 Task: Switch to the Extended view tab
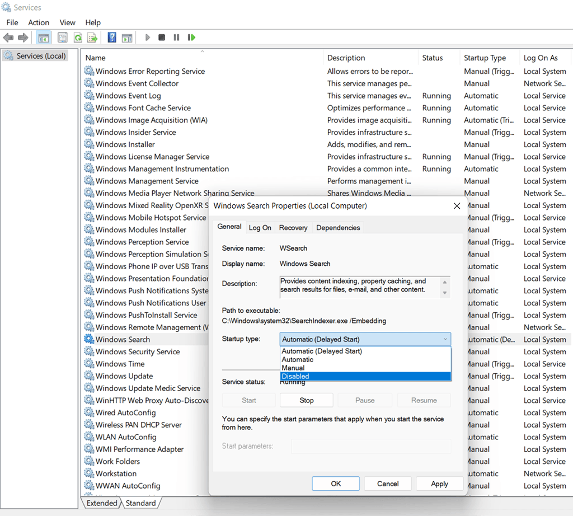(102, 503)
